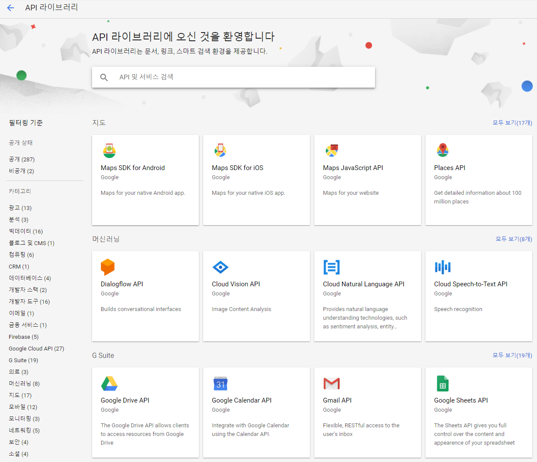The height and width of the screenshot is (462, 537).
Task: Filter by 개발자 도구 (16) category
Action: point(29,301)
